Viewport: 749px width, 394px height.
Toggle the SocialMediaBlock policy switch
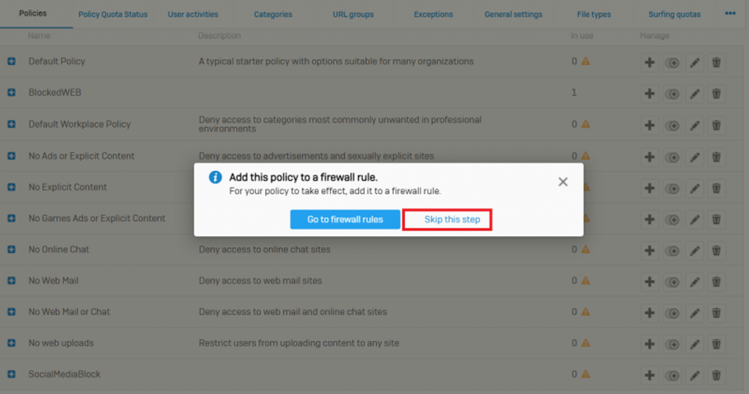click(x=672, y=374)
